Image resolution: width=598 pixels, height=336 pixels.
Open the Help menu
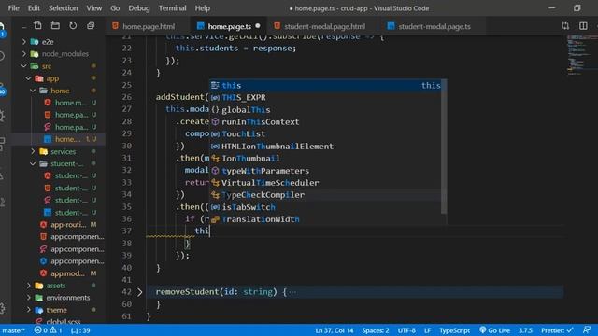tap(203, 8)
